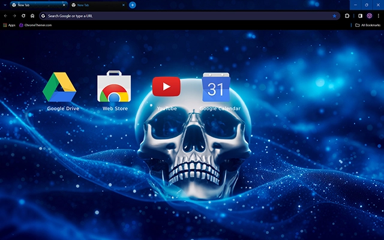This screenshot has height=240, width=384.
Task: Minimize the Chrome window
Action: click(x=355, y=5)
